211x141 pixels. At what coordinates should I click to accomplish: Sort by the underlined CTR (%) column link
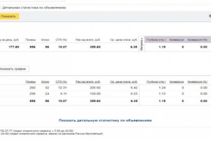tap(61, 82)
